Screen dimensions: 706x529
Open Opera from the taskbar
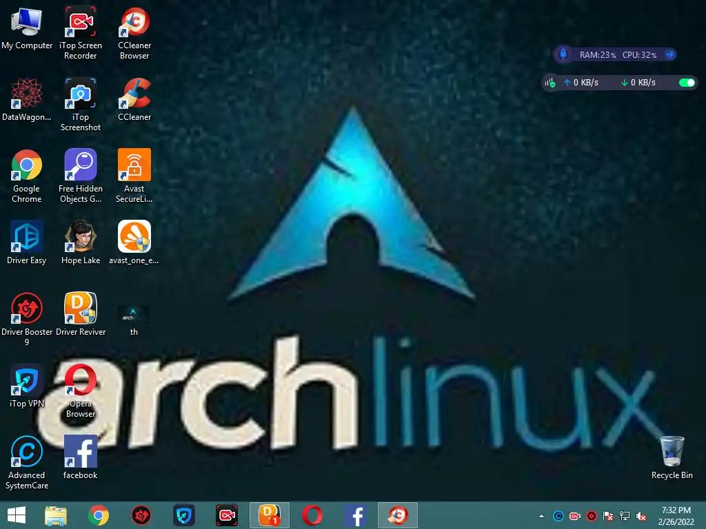pos(312,515)
